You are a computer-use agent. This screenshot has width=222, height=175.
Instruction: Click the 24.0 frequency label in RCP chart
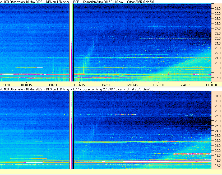[218, 43]
